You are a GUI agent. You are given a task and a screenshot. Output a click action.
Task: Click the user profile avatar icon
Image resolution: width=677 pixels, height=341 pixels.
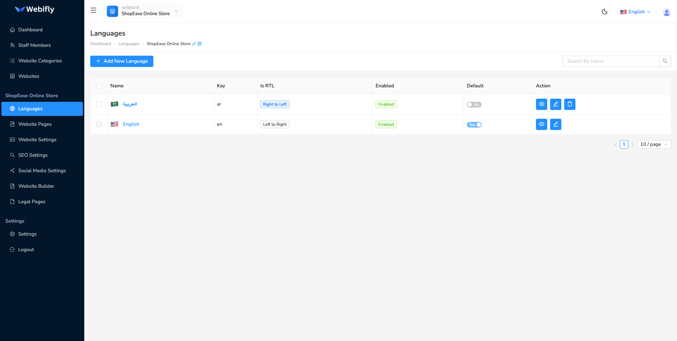666,12
